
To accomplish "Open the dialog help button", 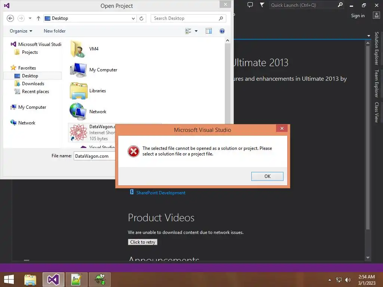I will tap(222, 31).
